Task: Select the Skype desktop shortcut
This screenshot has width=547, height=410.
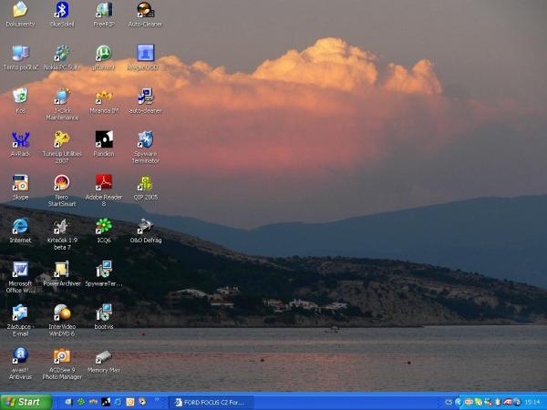Action: 20,183
